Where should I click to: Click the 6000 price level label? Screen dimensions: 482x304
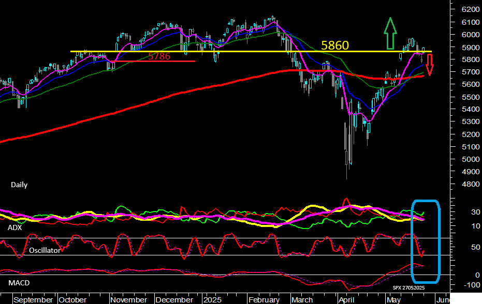pos(470,35)
